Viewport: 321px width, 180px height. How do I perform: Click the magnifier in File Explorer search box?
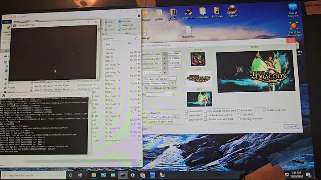[136, 38]
